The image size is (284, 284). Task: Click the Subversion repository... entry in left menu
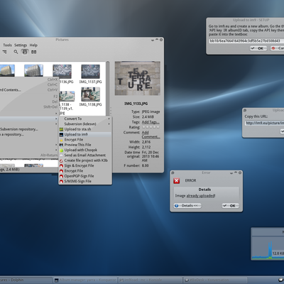click(19, 129)
